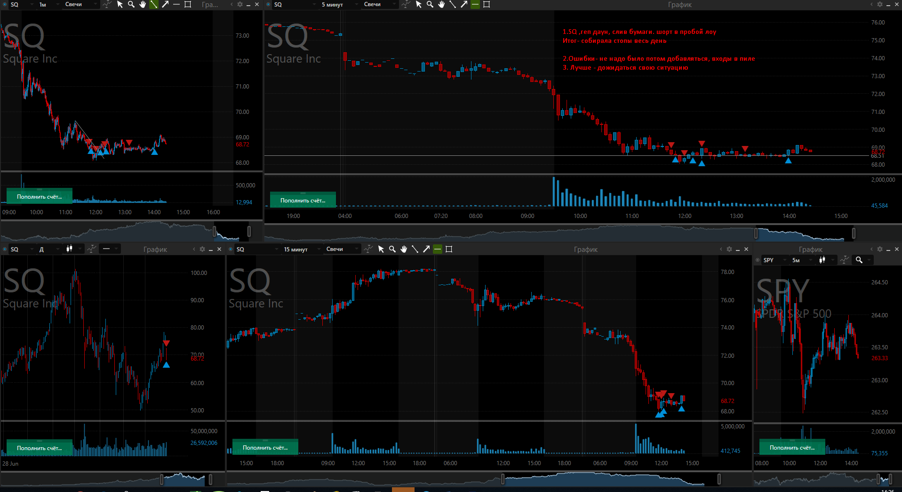
Task: Select the arrow line tool in the 5 минут chart
Action: tap(464, 4)
